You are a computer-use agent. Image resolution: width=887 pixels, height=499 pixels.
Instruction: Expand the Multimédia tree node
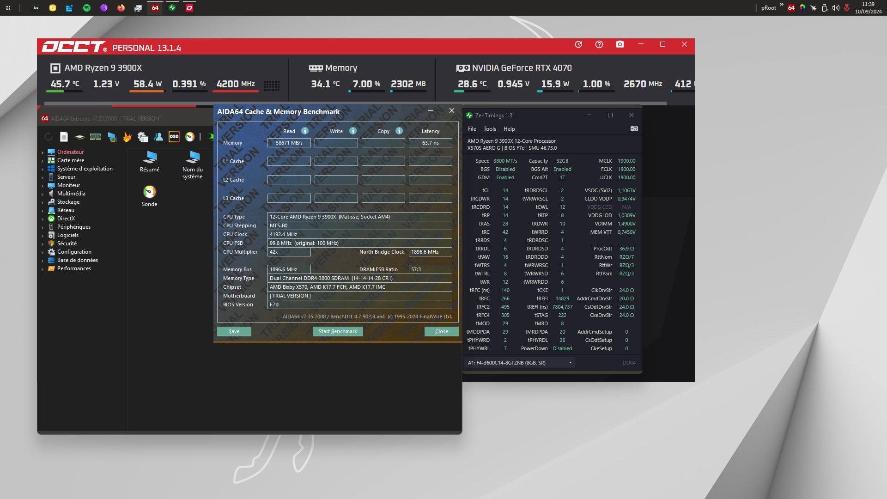point(43,194)
